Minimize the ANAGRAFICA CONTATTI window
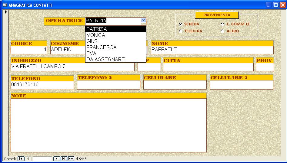The width and height of the screenshot is (287, 163). pos(269,5)
